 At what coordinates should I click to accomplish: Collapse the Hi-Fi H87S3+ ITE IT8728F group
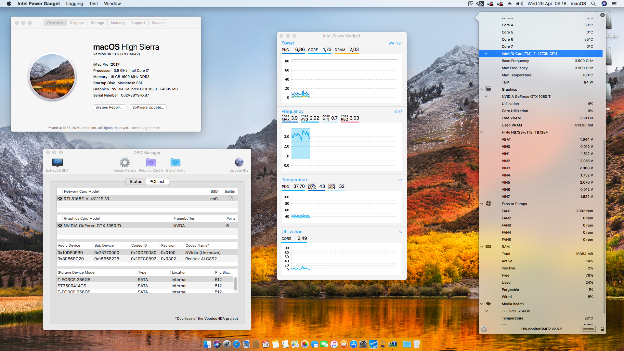click(482, 132)
